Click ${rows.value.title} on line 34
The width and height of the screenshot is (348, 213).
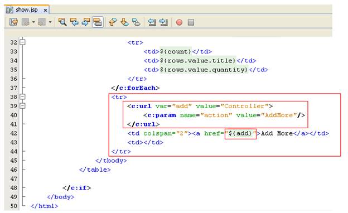point(198,61)
